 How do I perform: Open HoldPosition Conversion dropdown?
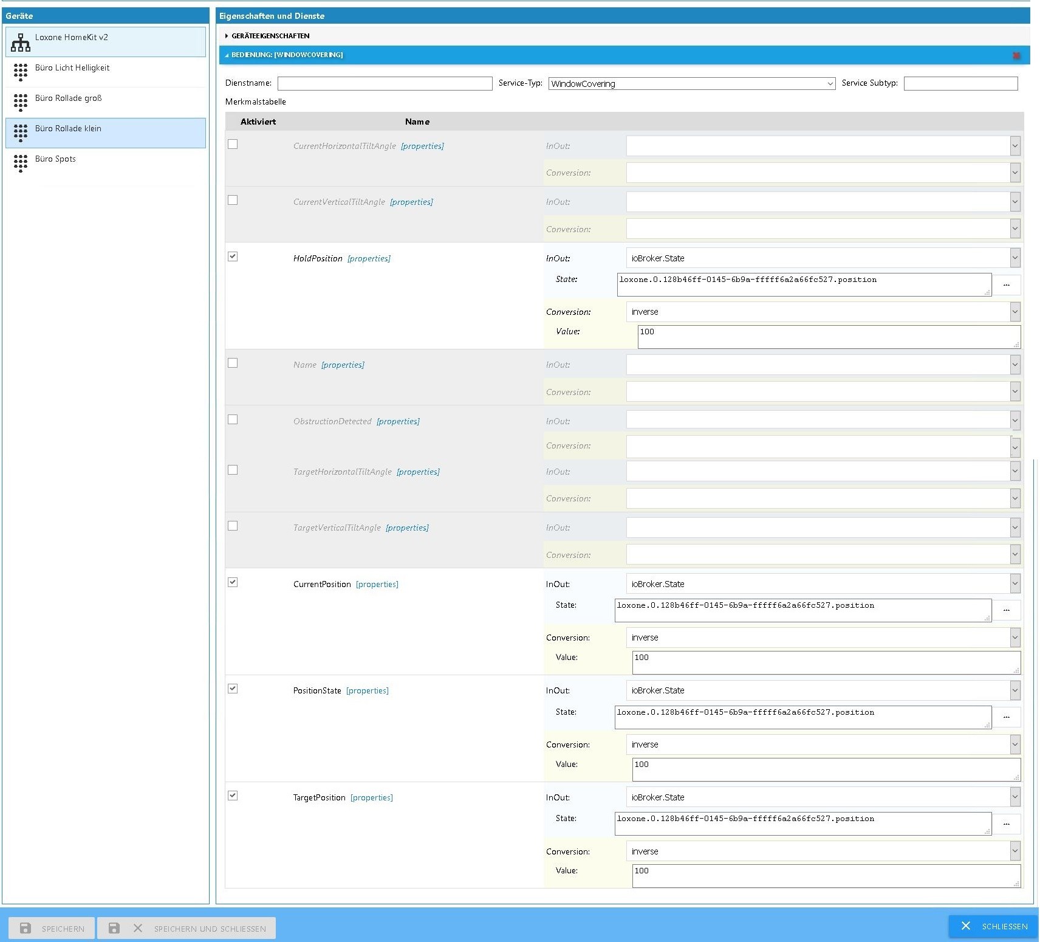coord(823,312)
